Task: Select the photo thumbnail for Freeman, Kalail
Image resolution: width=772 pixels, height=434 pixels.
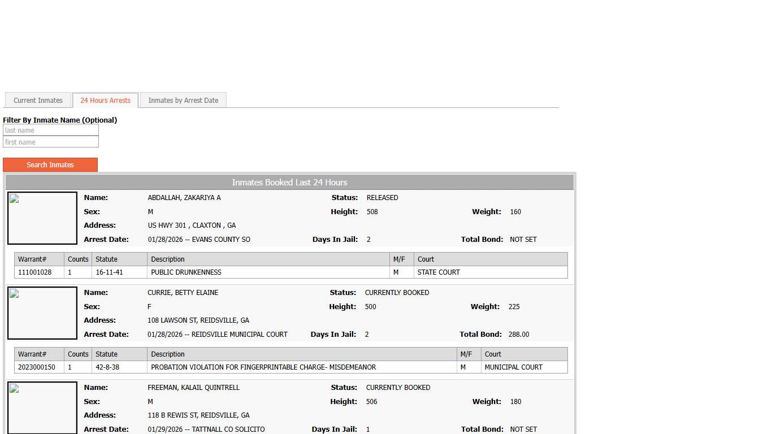Action: (x=42, y=408)
